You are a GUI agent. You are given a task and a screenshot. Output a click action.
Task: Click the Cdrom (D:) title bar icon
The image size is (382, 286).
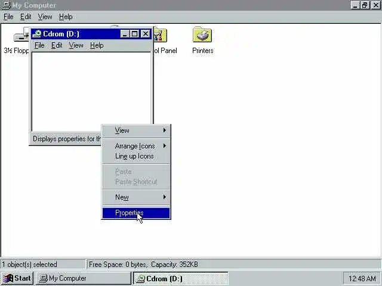click(x=37, y=34)
